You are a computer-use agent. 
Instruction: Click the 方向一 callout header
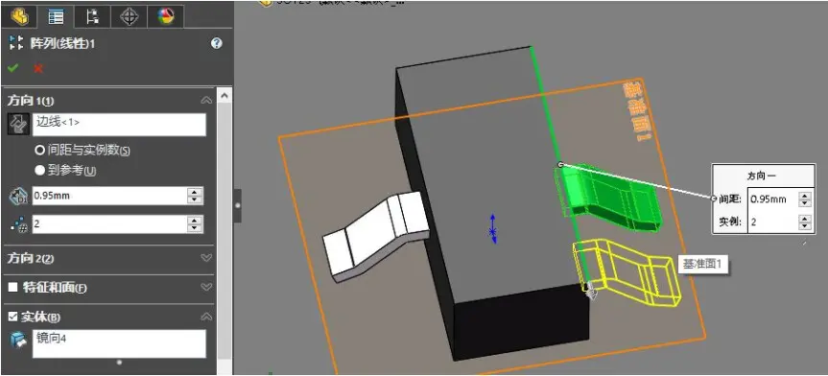click(x=761, y=176)
